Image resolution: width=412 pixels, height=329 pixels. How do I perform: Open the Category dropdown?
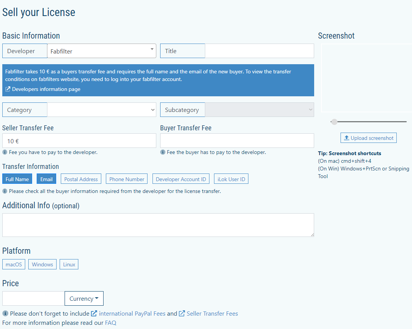tap(102, 110)
